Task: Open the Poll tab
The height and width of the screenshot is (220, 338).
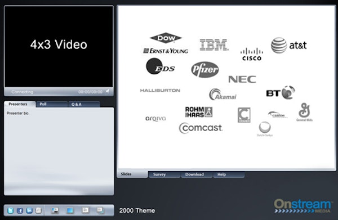Action: 52,104
